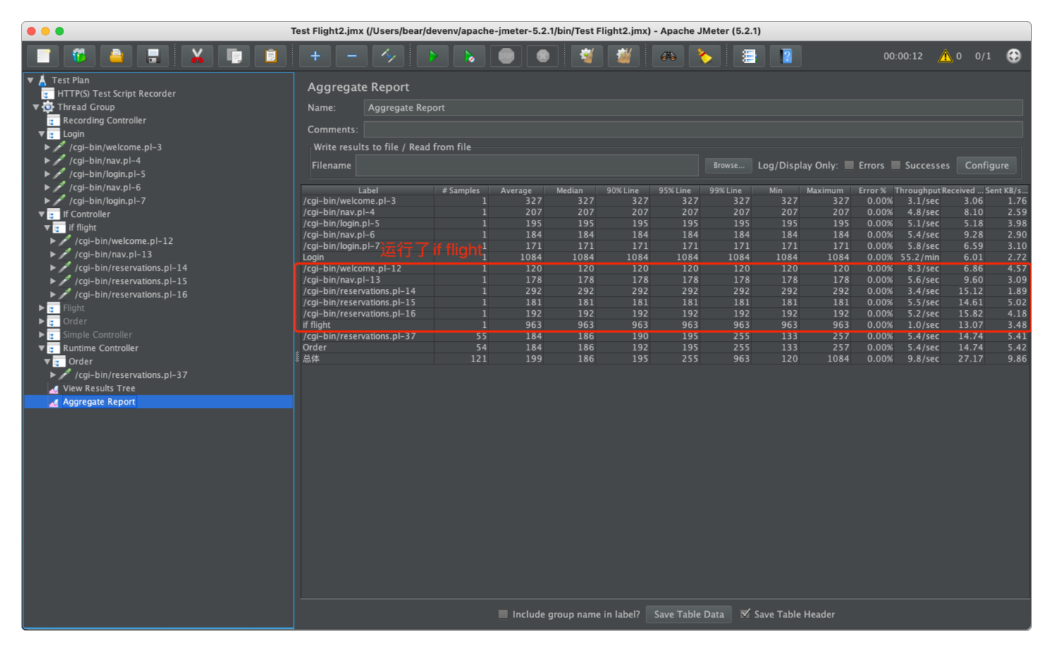This screenshot has height=652, width=1053.
Task: Click the active threads 0/1 indicator
Action: (x=983, y=56)
